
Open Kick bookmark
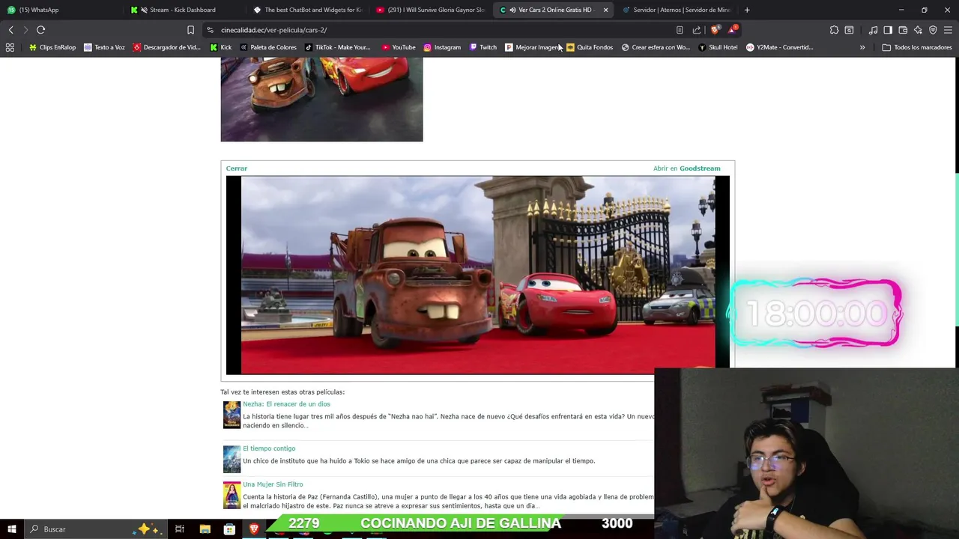coord(221,47)
